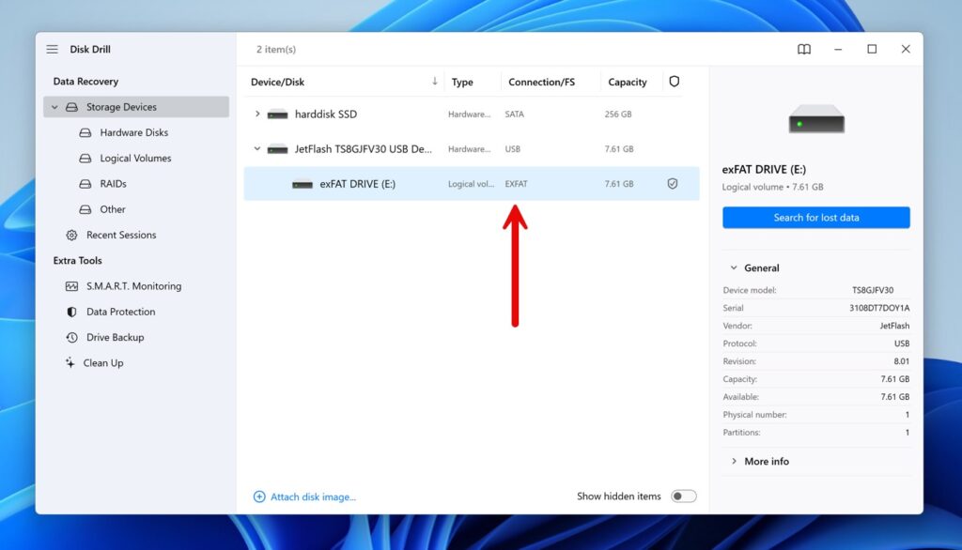Open the hamburger menu
The image size is (962, 550).
click(x=52, y=49)
